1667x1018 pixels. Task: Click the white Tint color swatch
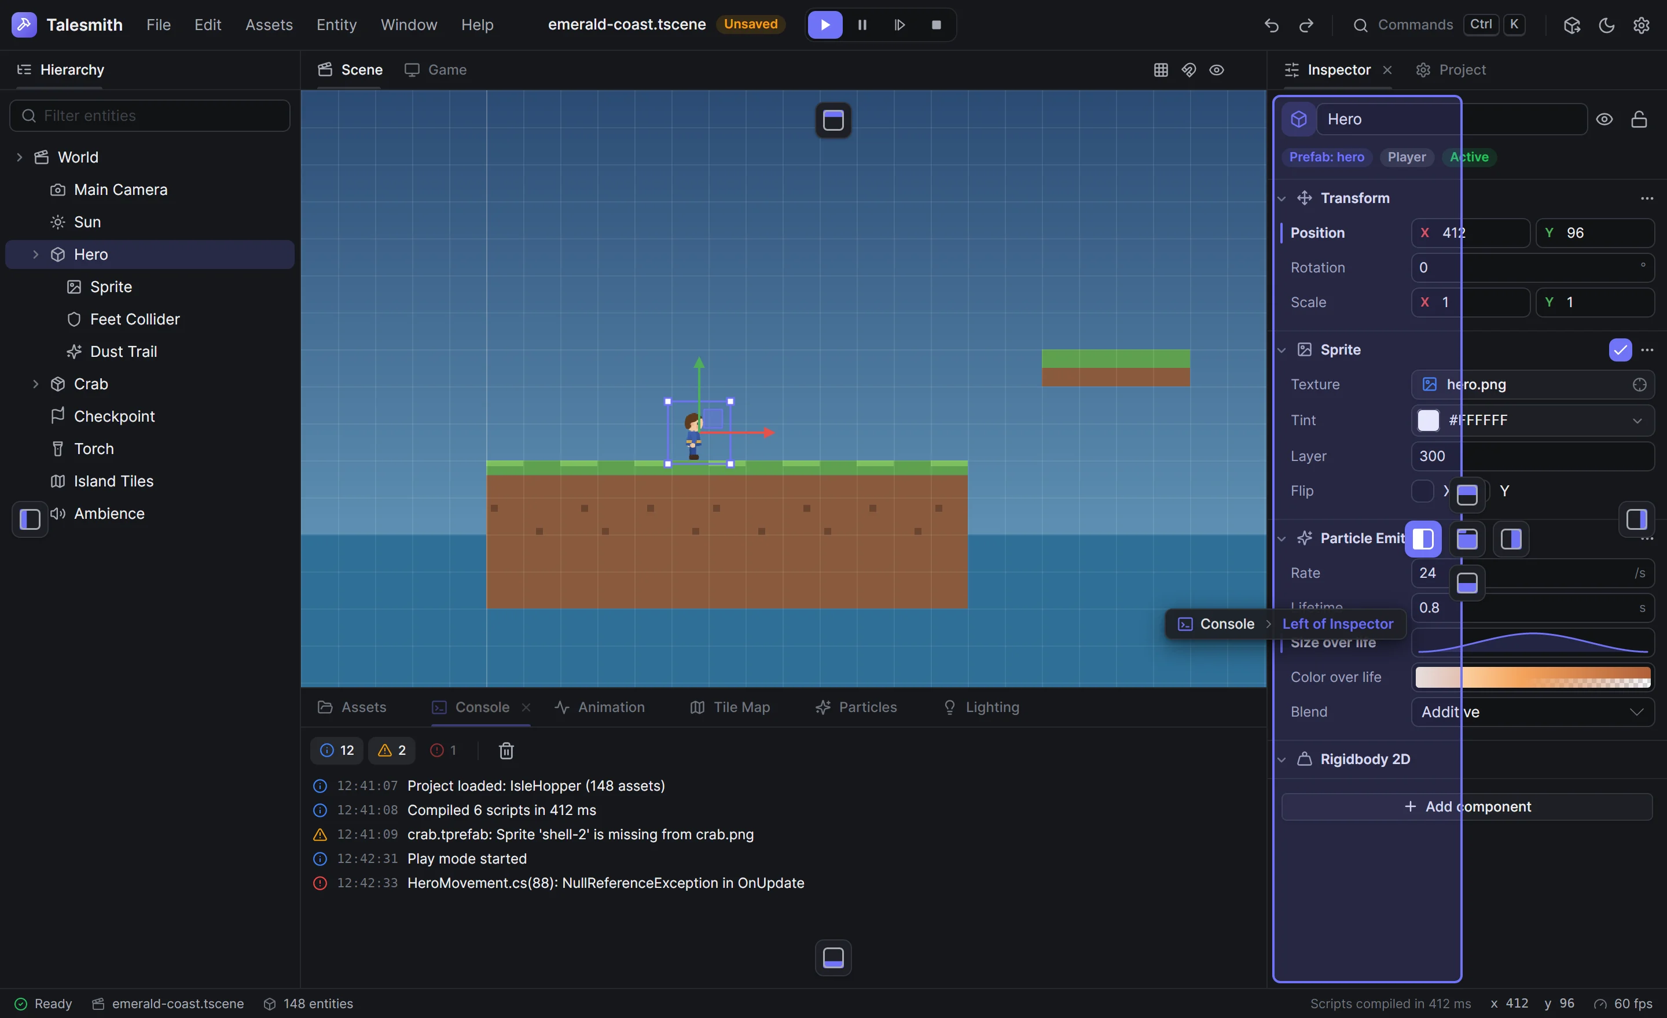pos(1427,421)
